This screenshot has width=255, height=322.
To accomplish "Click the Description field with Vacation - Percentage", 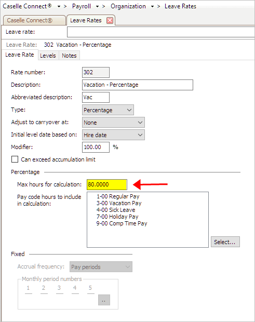I will pyautogui.click(x=137, y=85).
